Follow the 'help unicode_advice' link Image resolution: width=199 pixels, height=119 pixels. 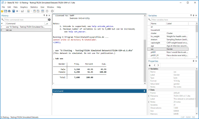(102, 26)
